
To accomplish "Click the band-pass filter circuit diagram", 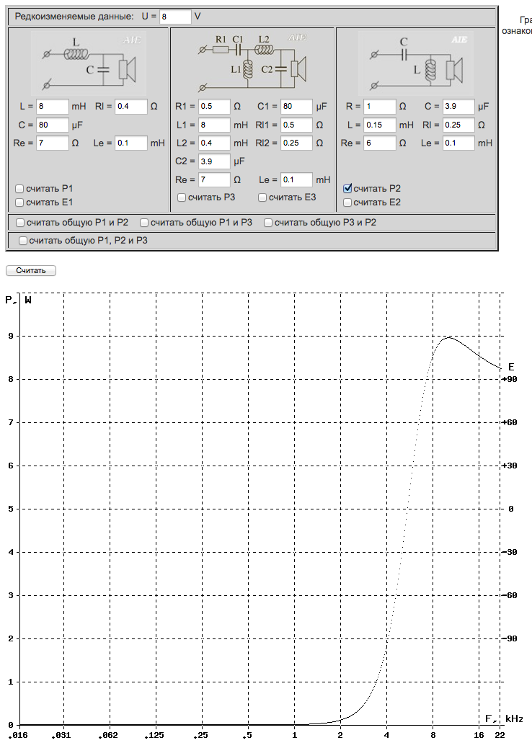I will click(x=253, y=63).
